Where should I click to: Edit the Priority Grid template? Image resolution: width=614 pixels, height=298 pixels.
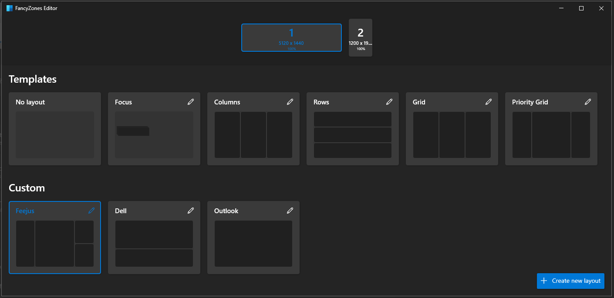point(588,102)
